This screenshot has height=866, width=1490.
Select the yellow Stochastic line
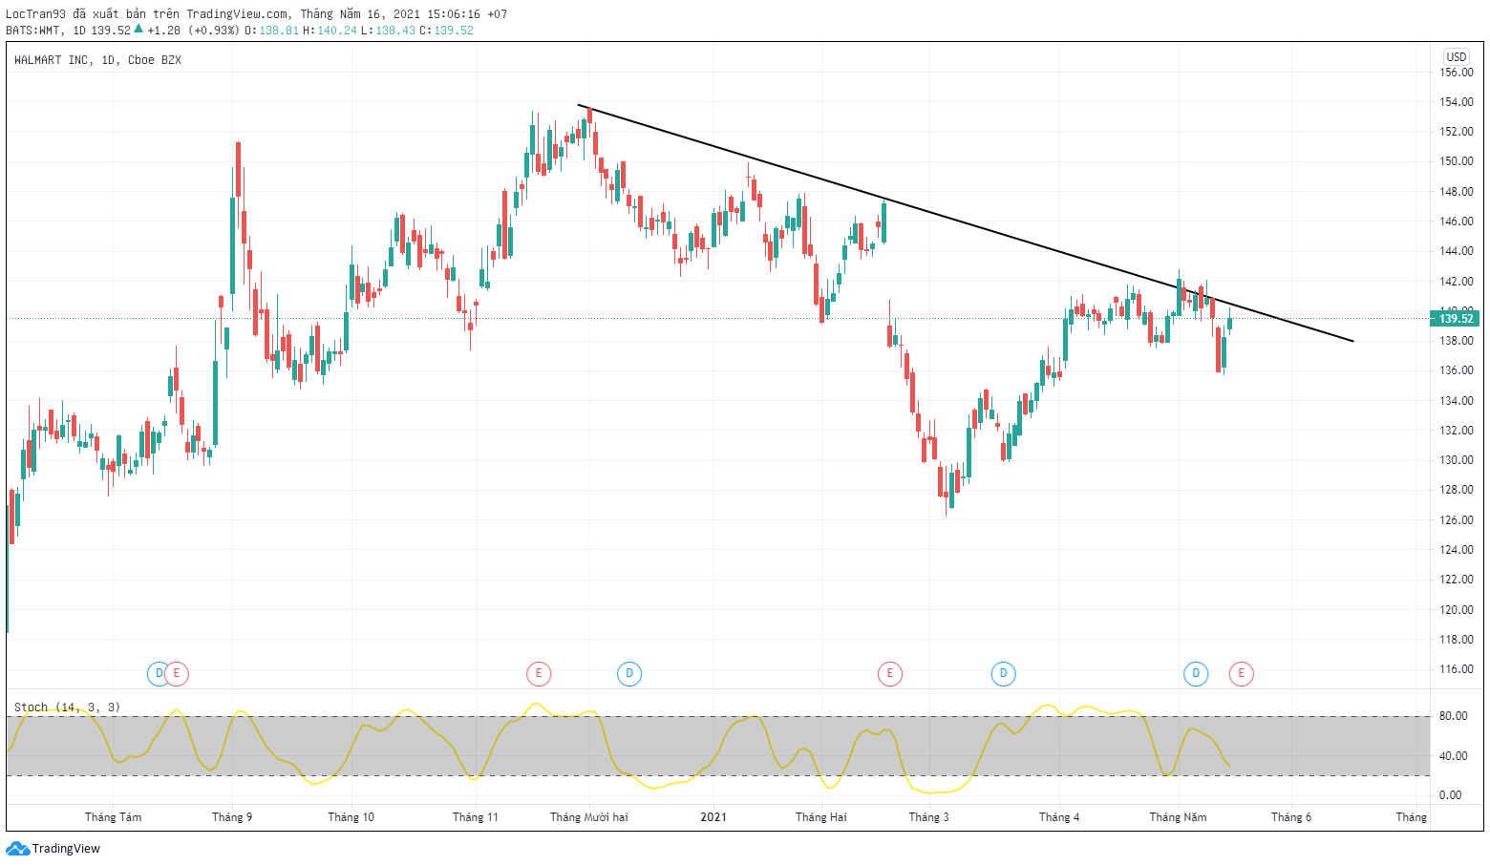tap(618, 748)
